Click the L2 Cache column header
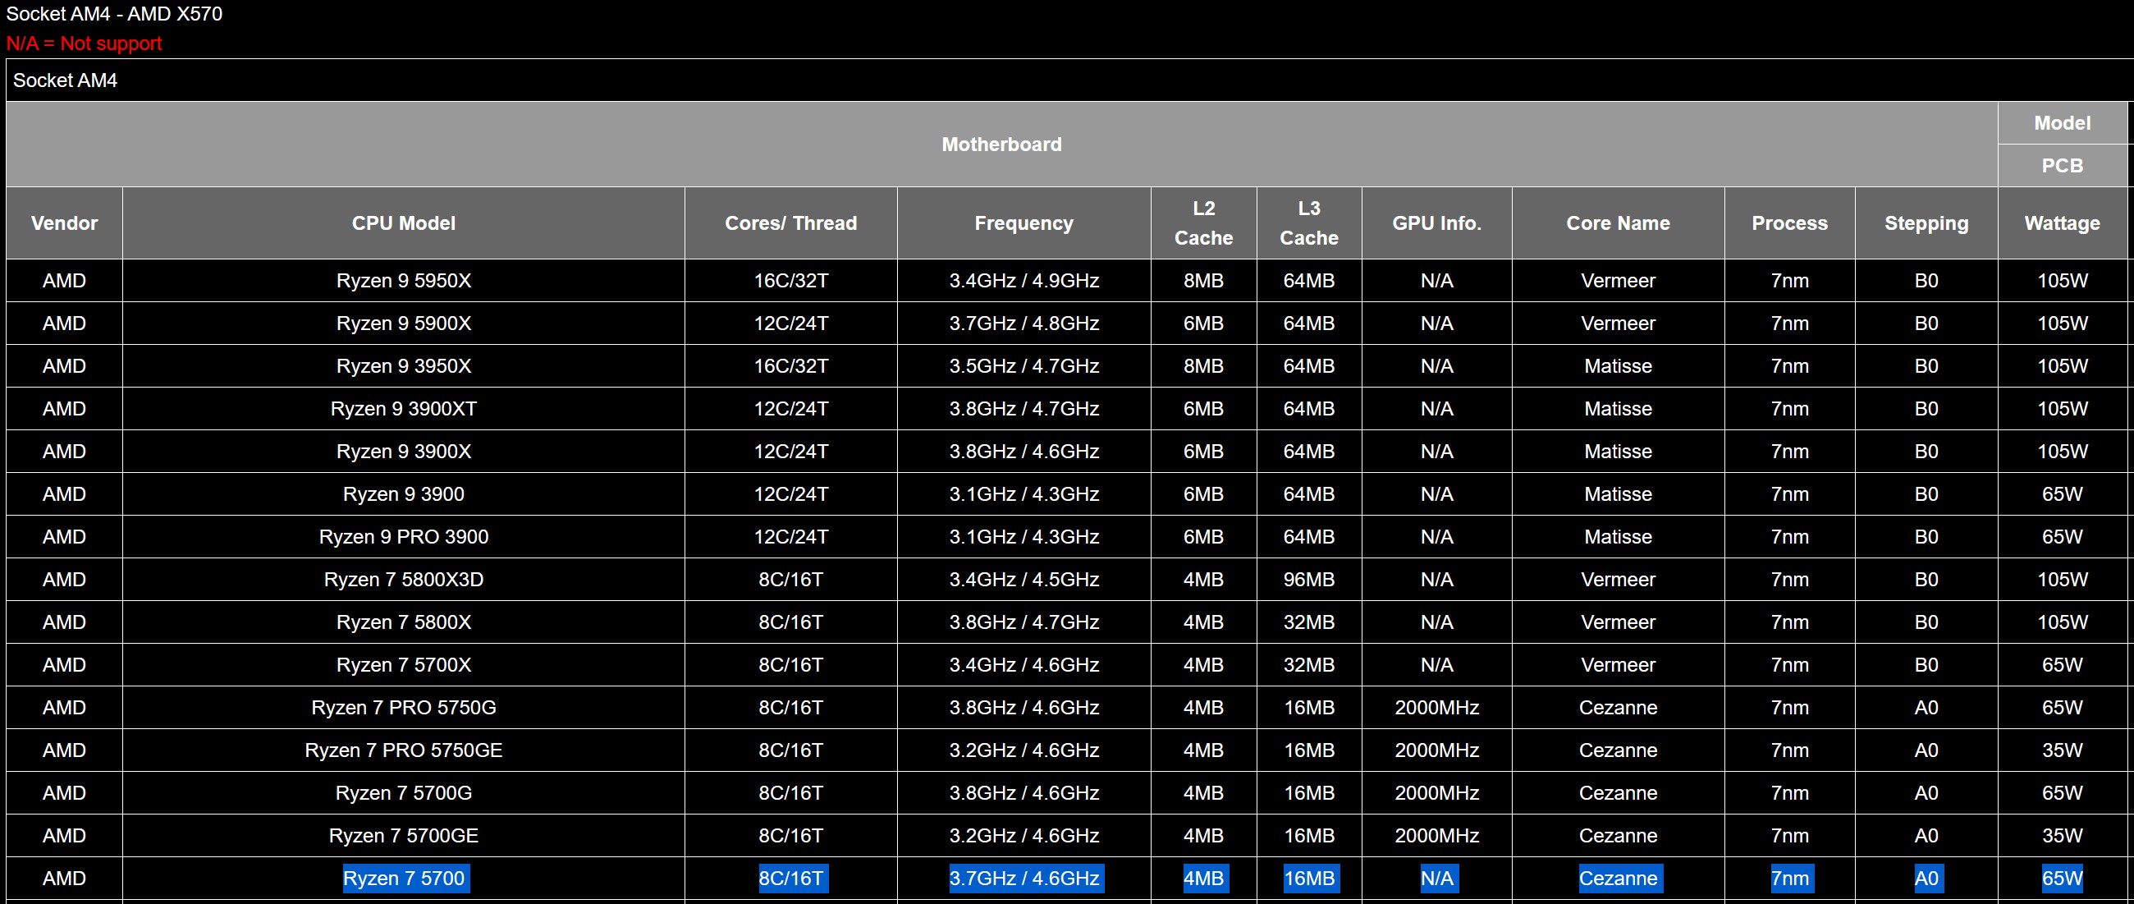2134x904 pixels. pos(1204,223)
